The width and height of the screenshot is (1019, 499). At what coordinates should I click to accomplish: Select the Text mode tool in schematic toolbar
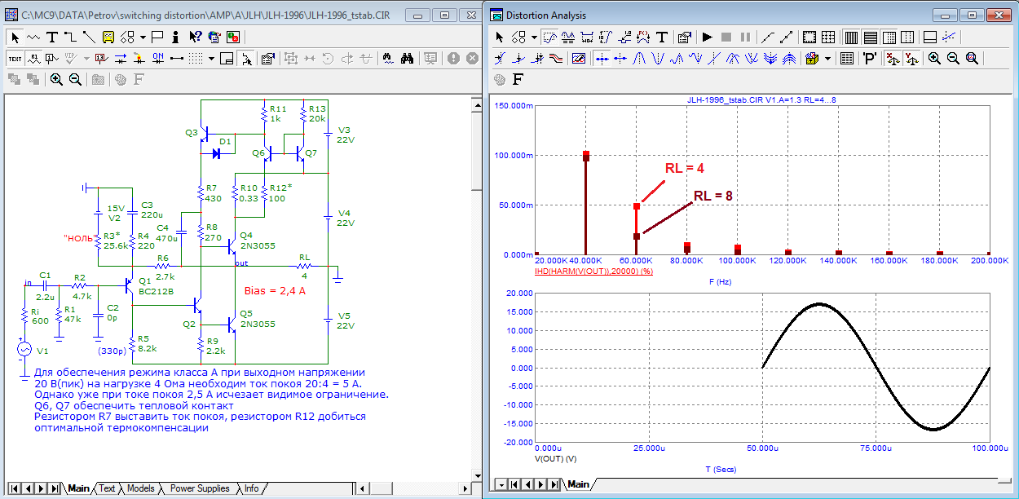52,37
